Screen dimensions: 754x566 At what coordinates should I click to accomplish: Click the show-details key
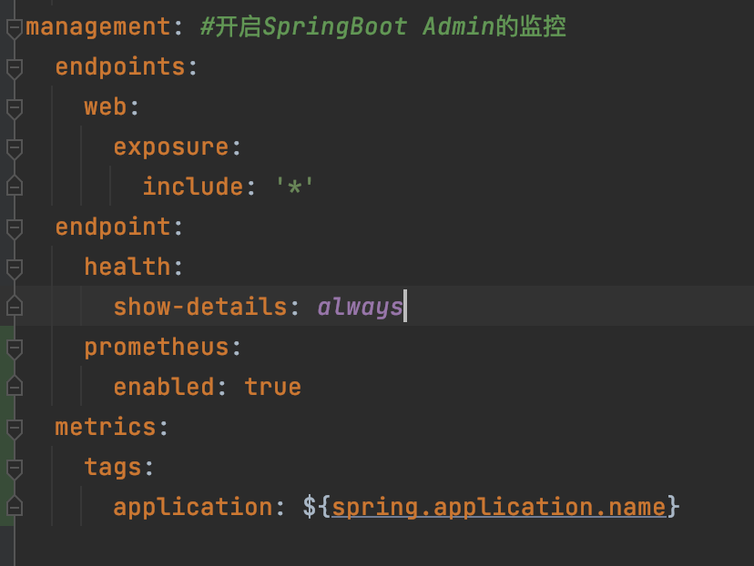coord(200,307)
